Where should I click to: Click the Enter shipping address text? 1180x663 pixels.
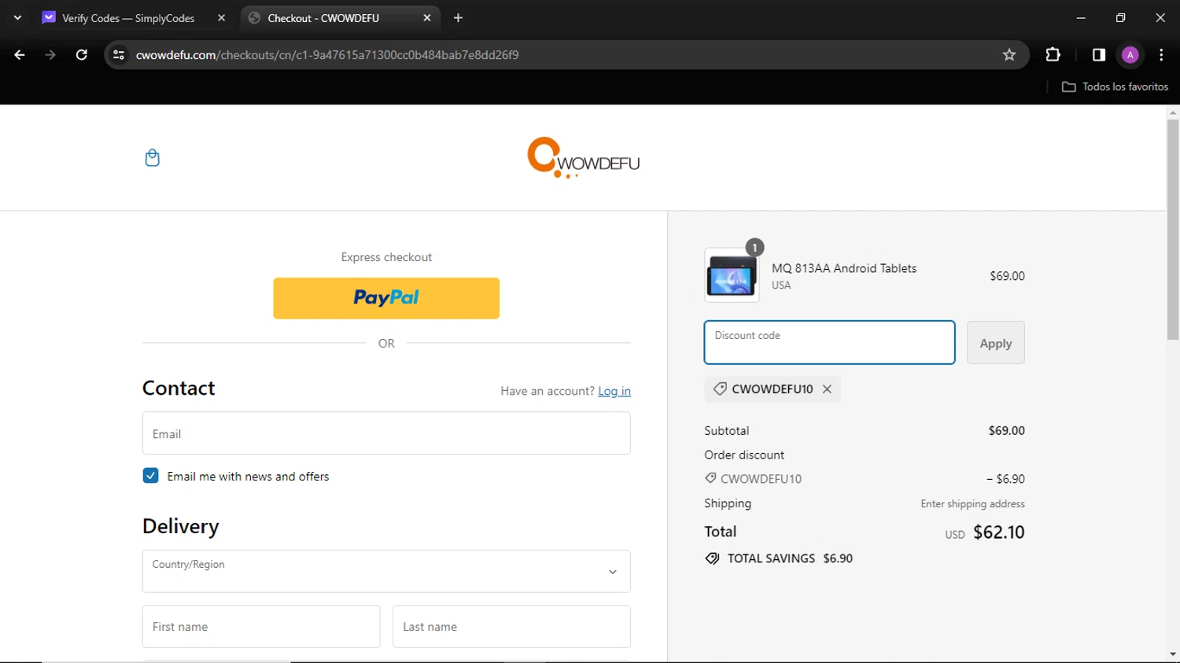point(972,504)
